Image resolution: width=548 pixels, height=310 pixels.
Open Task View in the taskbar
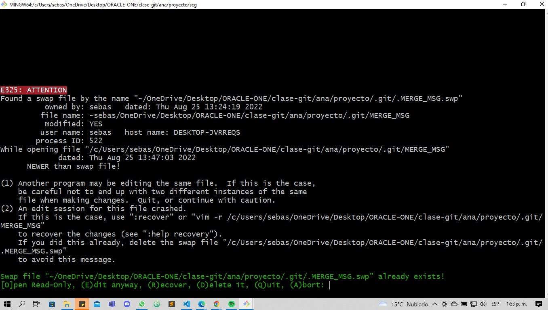click(x=36, y=304)
